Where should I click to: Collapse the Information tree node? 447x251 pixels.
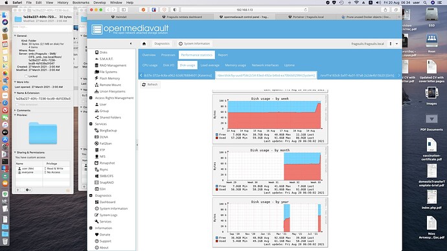click(91, 228)
